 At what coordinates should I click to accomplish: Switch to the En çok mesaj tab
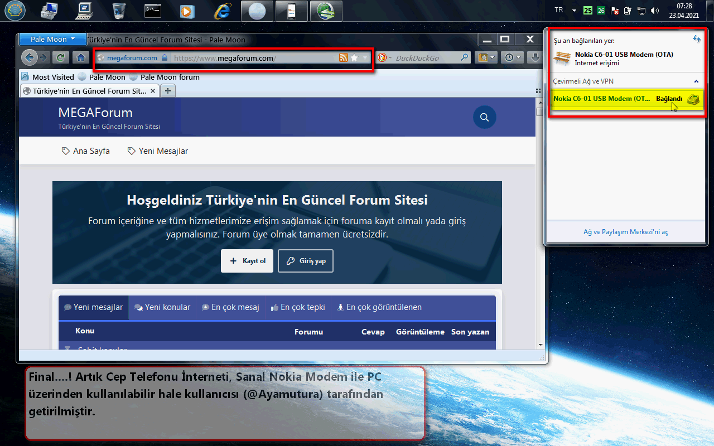(230, 307)
